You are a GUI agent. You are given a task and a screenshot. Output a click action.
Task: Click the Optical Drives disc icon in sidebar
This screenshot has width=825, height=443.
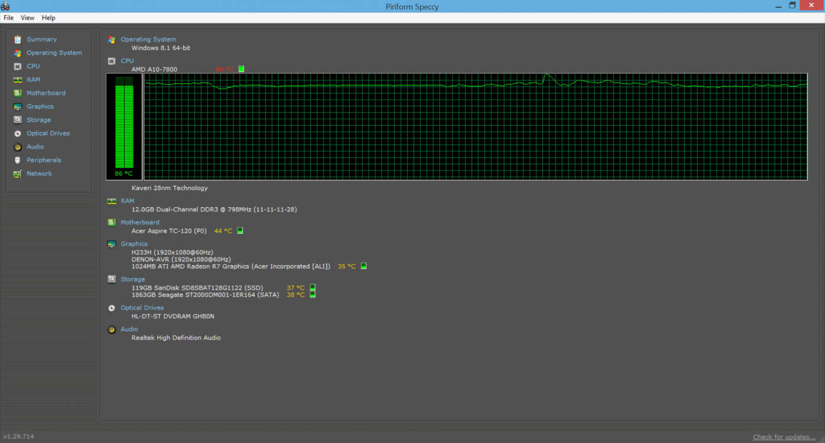click(18, 133)
